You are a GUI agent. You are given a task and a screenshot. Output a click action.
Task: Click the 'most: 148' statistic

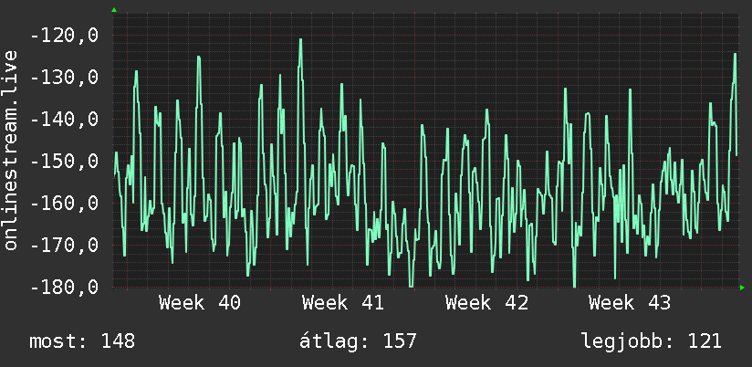[82, 341]
